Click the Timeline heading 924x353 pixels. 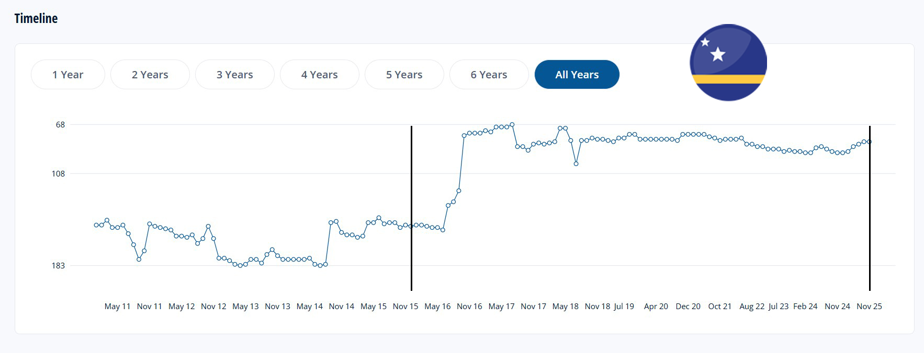(x=36, y=19)
